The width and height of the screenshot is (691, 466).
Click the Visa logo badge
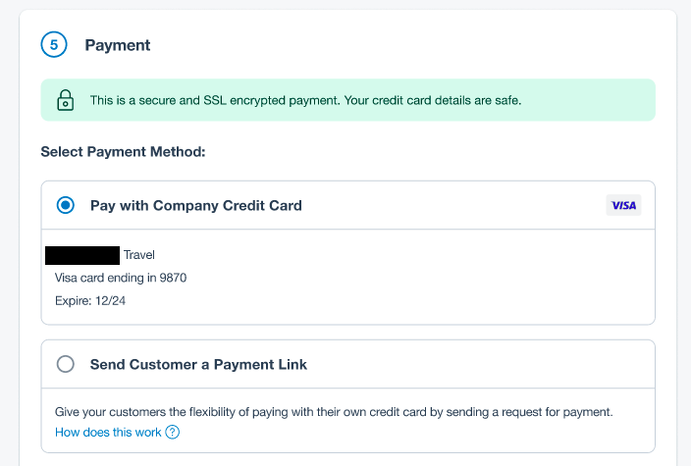tap(623, 205)
